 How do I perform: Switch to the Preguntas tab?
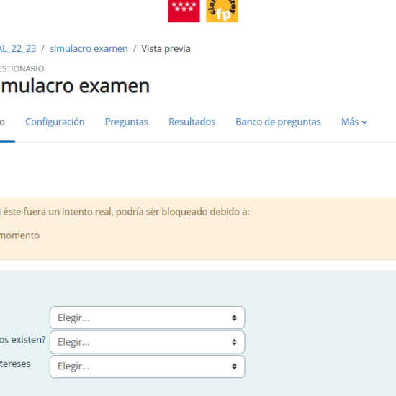127,122
